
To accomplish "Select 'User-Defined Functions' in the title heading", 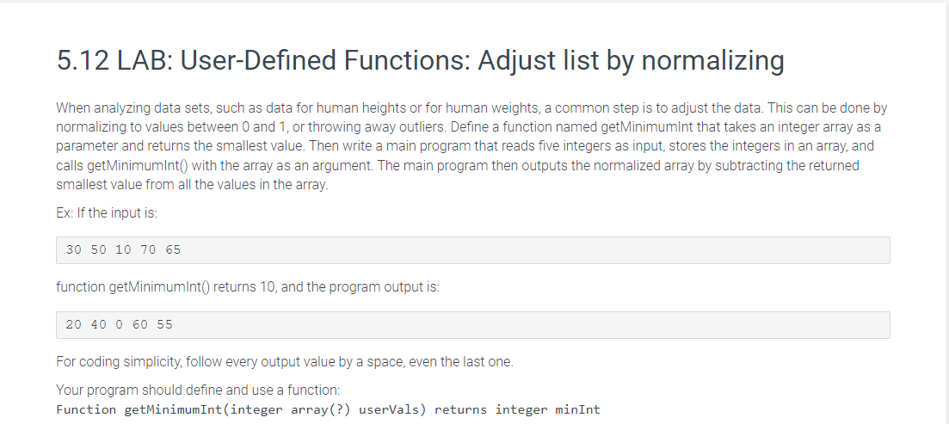I will 324,60.
